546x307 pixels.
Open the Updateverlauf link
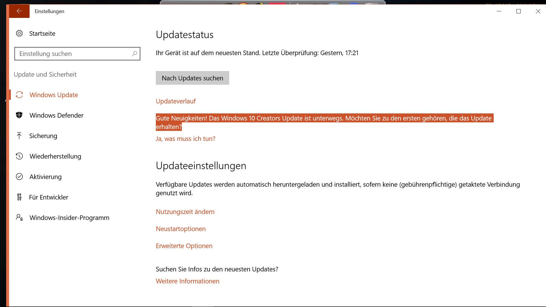pos(176,101)
